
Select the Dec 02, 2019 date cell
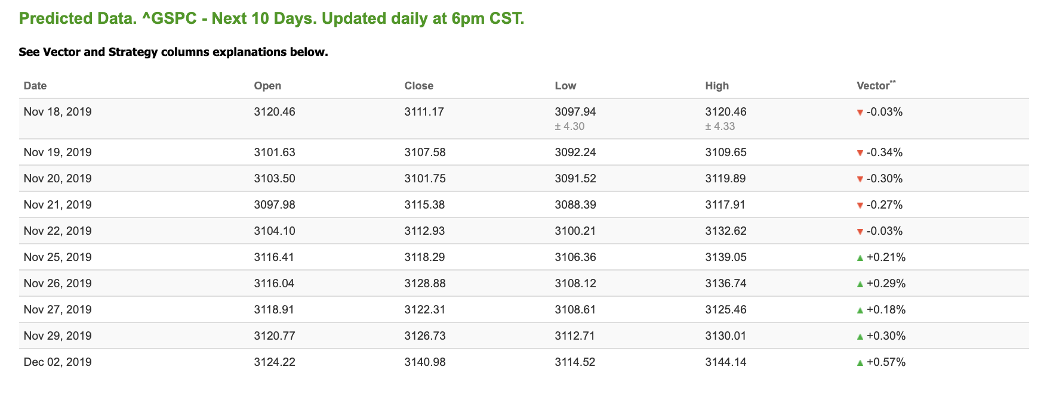(x=58, y=362)
